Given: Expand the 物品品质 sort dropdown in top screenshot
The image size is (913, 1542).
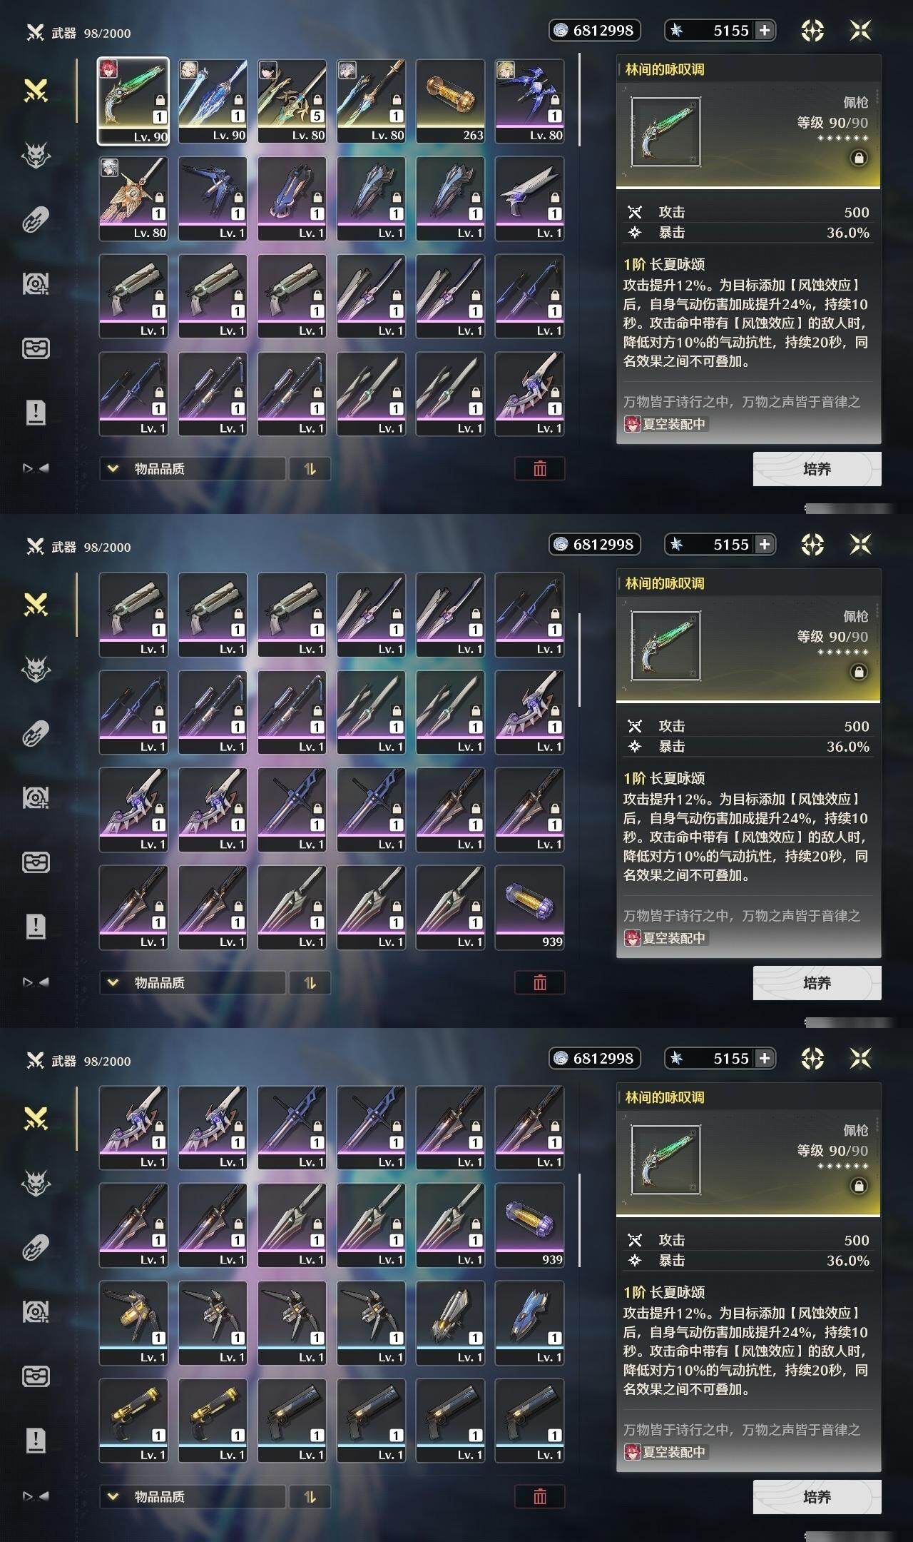Looking at the screenshot, I should pyautogui.click(x=193, y=468).
